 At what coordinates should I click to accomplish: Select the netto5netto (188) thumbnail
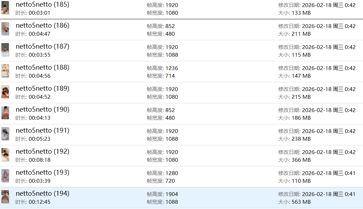[5, 71]
